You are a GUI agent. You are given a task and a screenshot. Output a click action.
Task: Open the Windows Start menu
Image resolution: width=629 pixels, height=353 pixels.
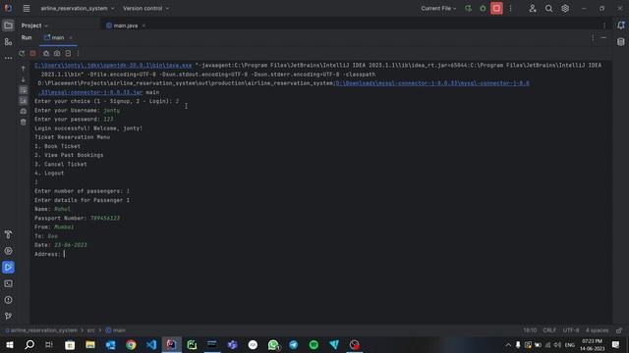coord(9,344)
